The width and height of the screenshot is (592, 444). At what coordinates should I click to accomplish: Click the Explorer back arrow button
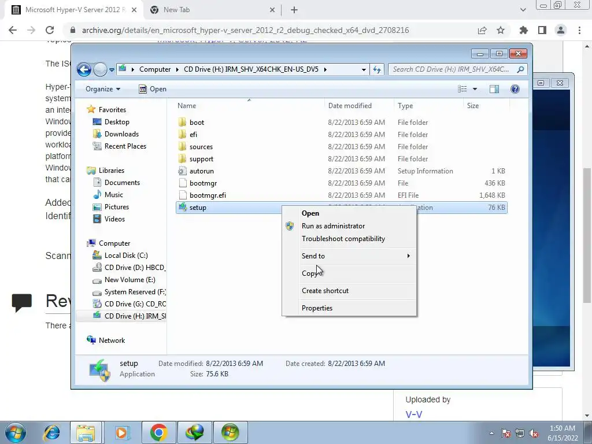pos(84,69)
